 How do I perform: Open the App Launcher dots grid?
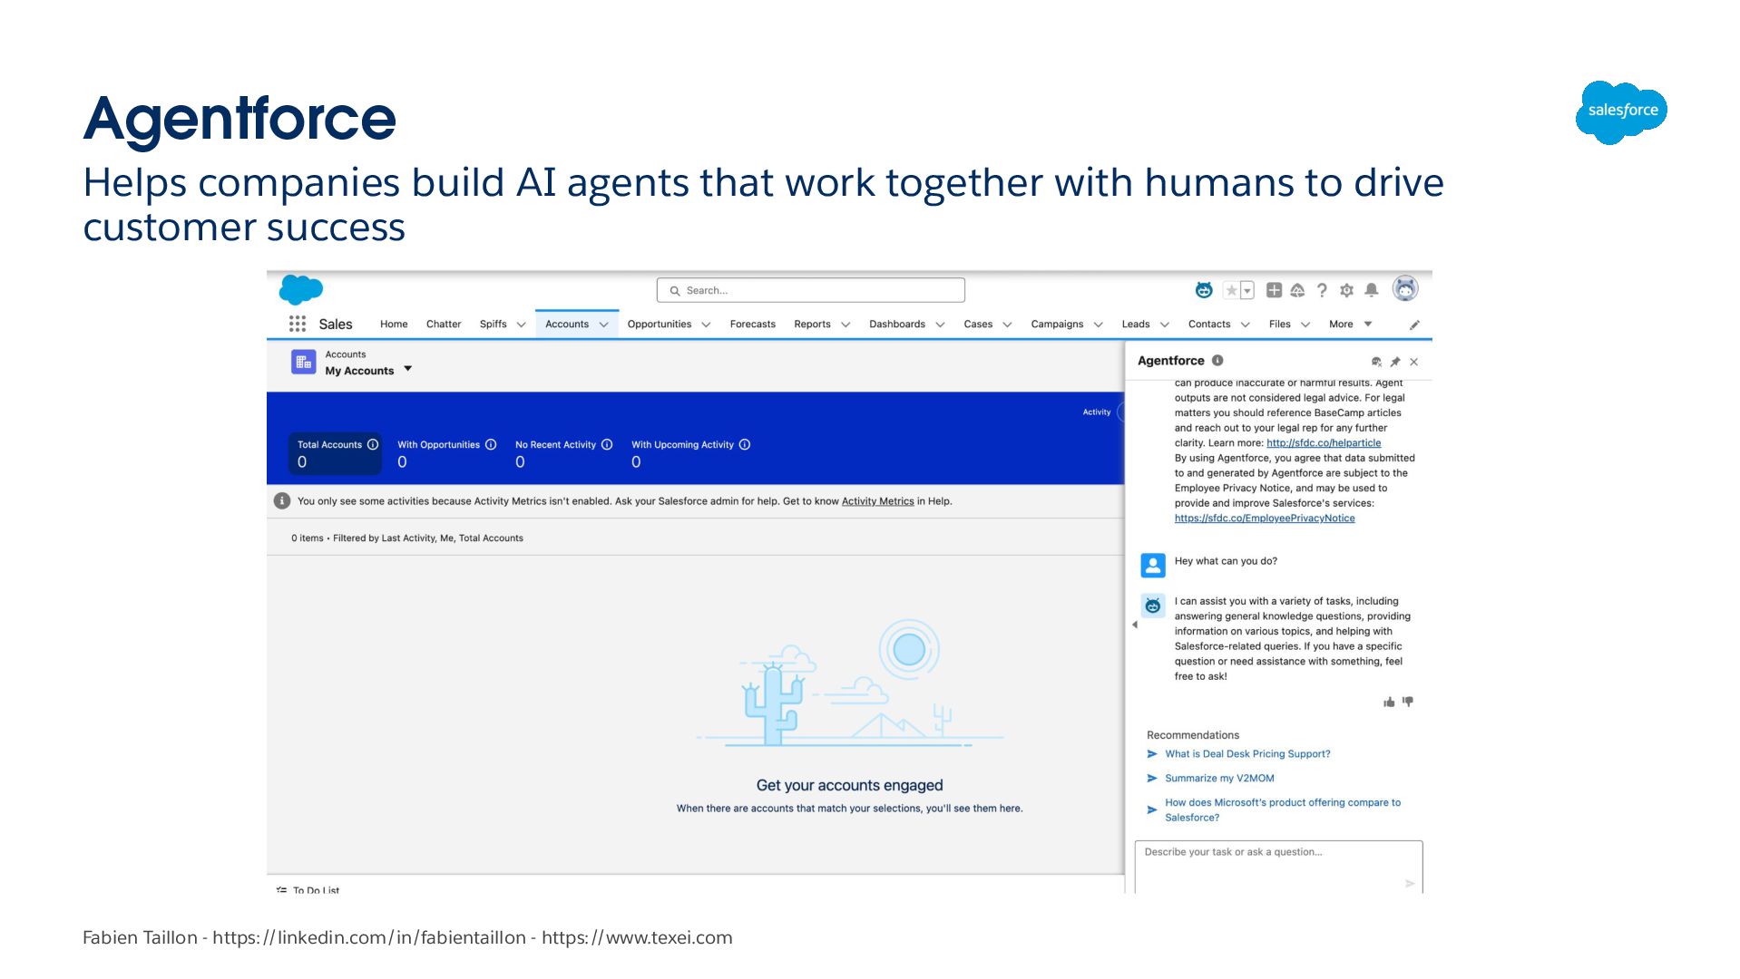(297, 324)
